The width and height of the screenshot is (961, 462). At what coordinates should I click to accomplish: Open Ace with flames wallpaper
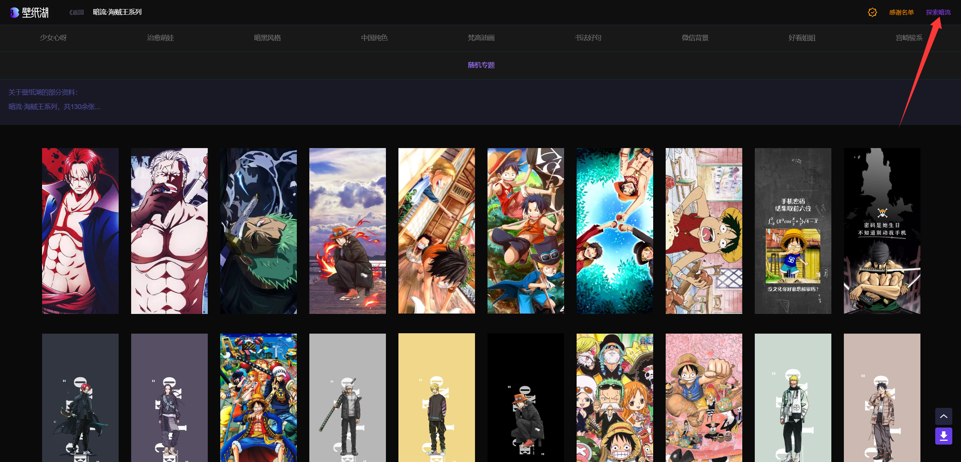pyautogui.click(x=348, y=231)
